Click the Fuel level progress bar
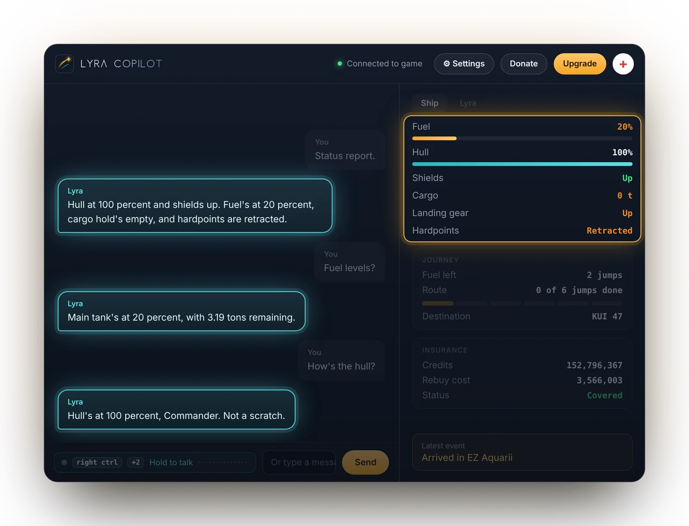The image size is (689, 526). pyautogui.click(x=522, y=138)
